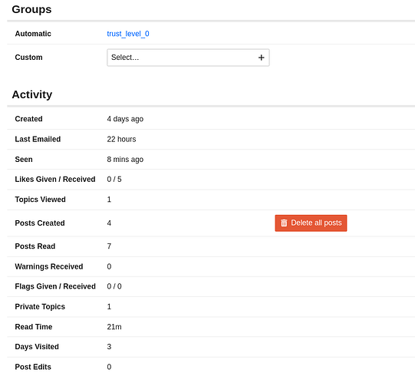This screenshot has width=415, height=383.
Task: Click the plus icon in Custom selector
Action: pyautogui.click(x=262, y=58)
